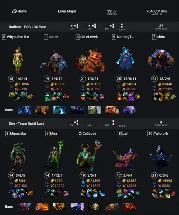Click Radiant TOP tower status indicator
This screenshot has height=215, width=179.
coord(74,26)
